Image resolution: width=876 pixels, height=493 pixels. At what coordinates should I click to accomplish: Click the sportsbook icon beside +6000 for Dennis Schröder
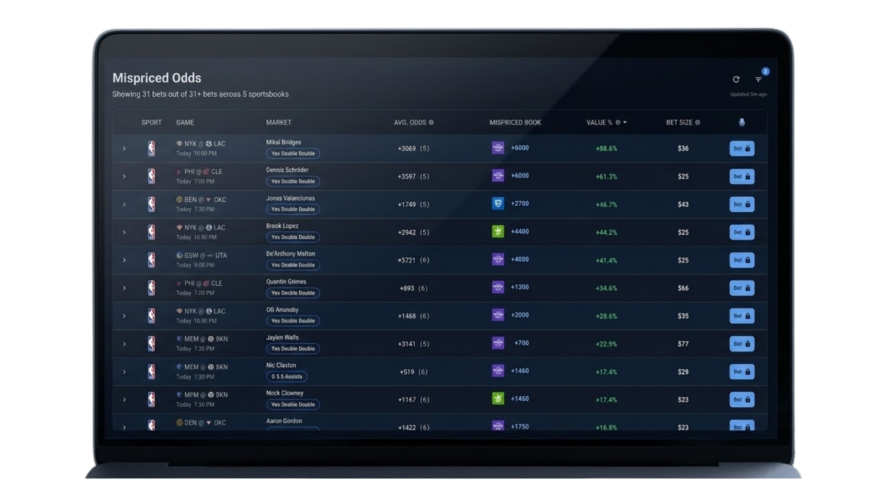point(498,176)
